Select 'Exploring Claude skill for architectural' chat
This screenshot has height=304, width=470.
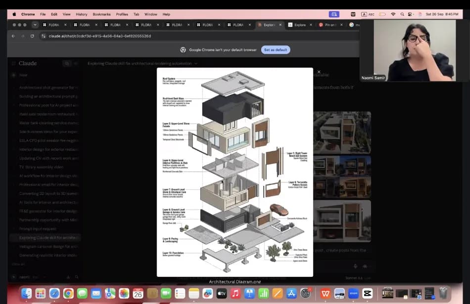46,237
